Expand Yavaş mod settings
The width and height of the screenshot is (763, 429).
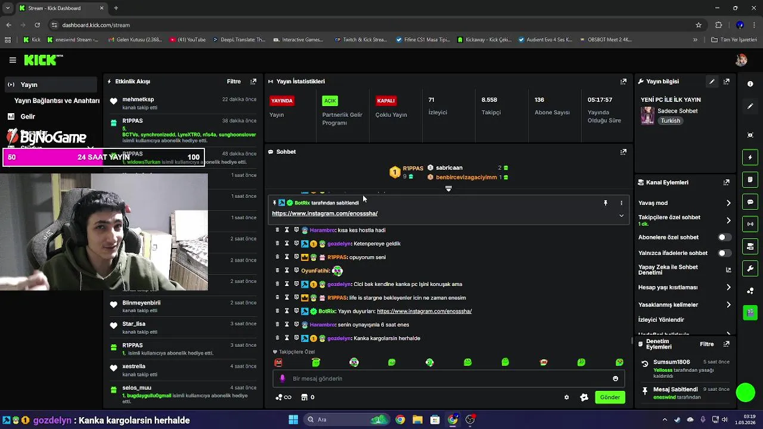(x=728, y=203)
